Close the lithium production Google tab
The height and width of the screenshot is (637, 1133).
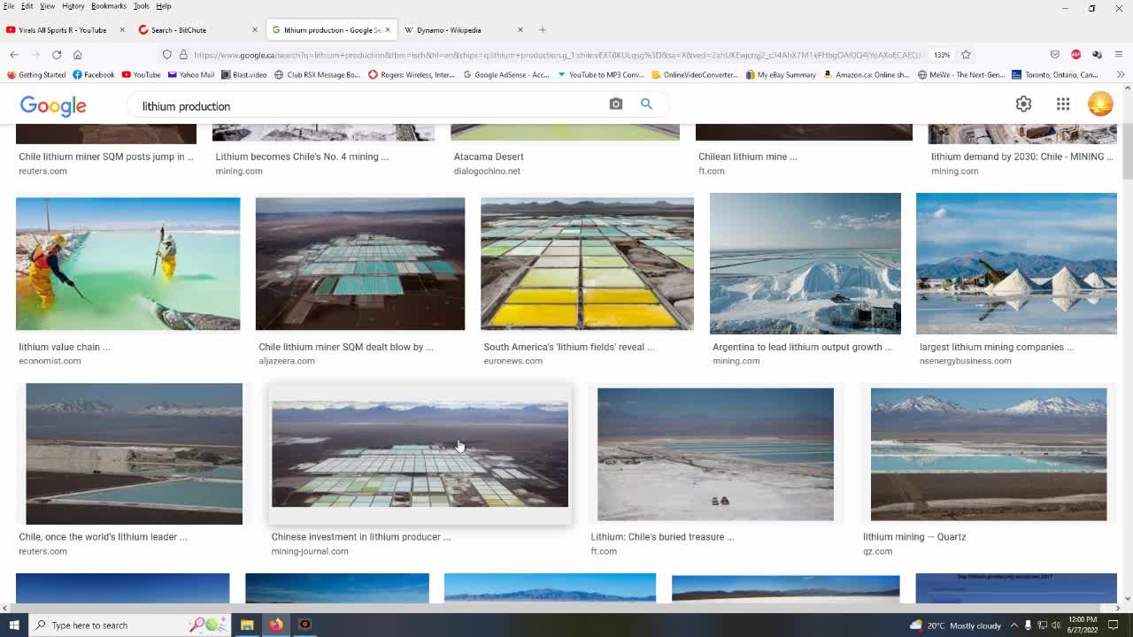click(x=388, y=30)
